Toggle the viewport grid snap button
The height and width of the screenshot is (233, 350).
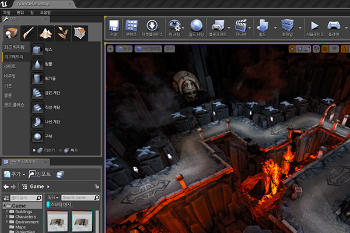coord(325,48)
